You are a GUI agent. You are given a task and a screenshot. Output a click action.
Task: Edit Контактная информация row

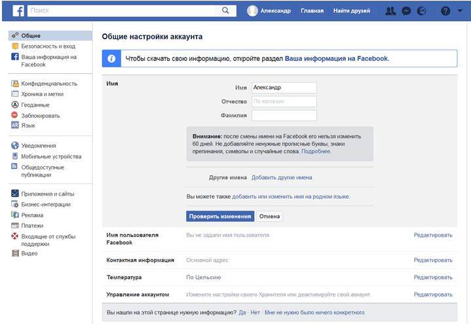pyautogui.click(x=433, y=260)
